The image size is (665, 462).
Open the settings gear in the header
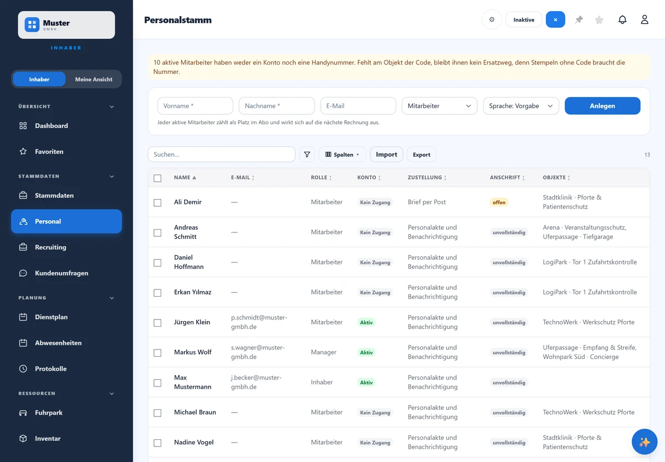tap(492, 19)
